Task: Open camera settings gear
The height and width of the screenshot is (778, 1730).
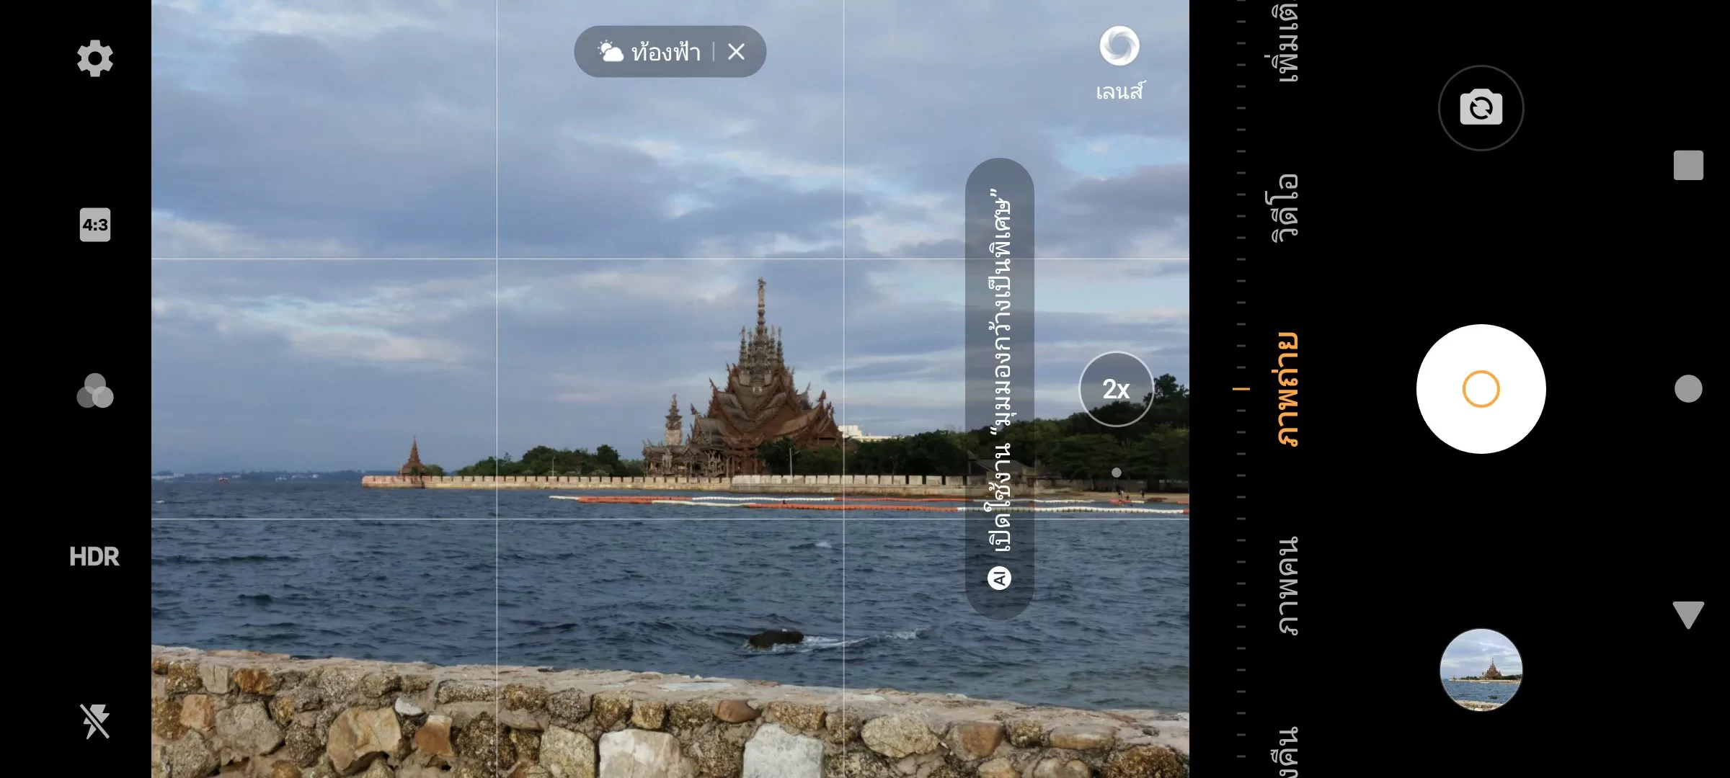Action: click(95, 58)
